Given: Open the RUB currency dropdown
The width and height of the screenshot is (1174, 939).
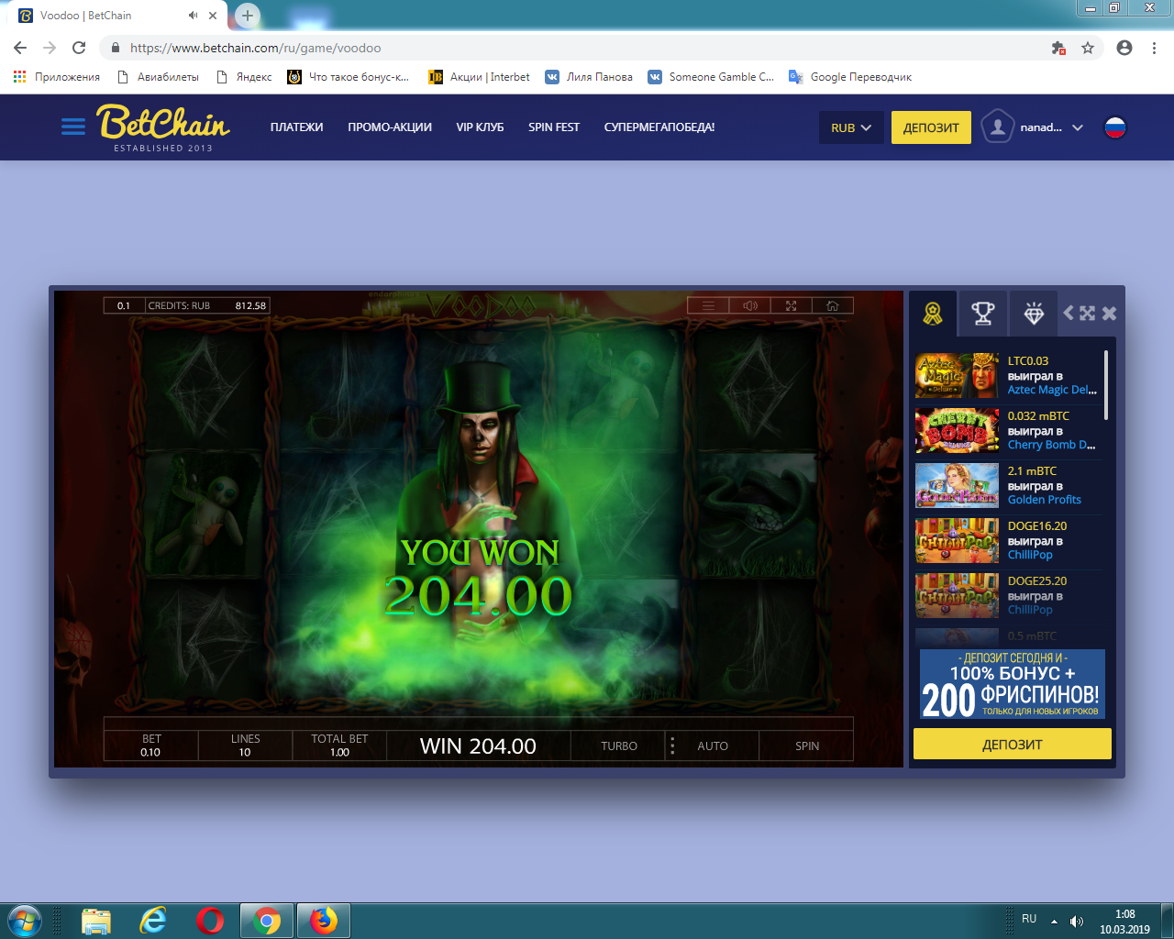Looking at the screenshot, I should pos(851,127).
